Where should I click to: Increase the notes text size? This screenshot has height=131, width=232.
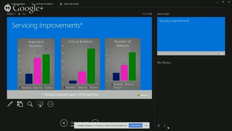tap(159, 126)
